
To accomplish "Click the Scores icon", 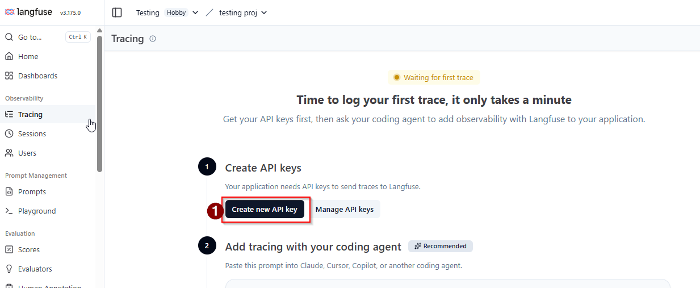I will point(9,249).
